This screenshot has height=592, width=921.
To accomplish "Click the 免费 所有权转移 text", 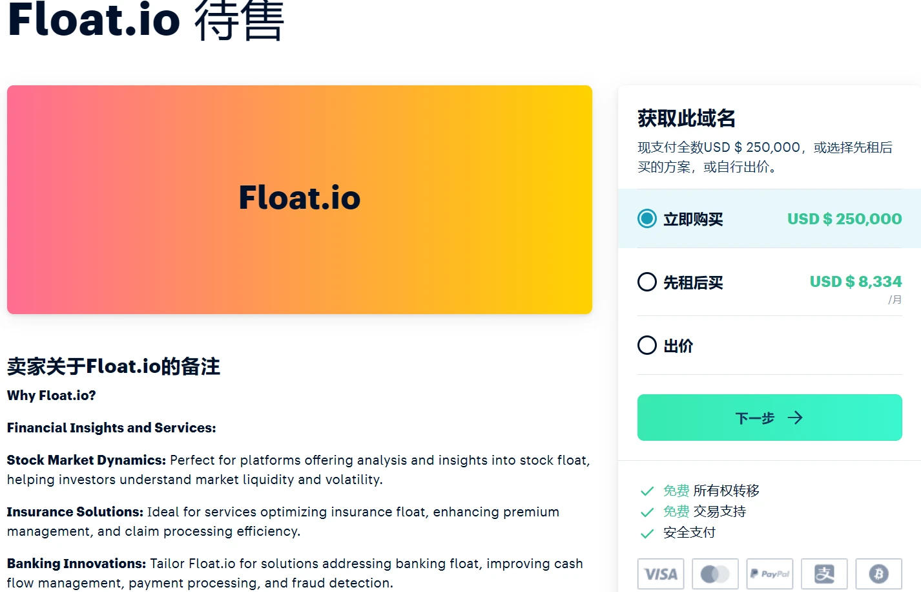I will pyautogui.click(x=711, y=491).
